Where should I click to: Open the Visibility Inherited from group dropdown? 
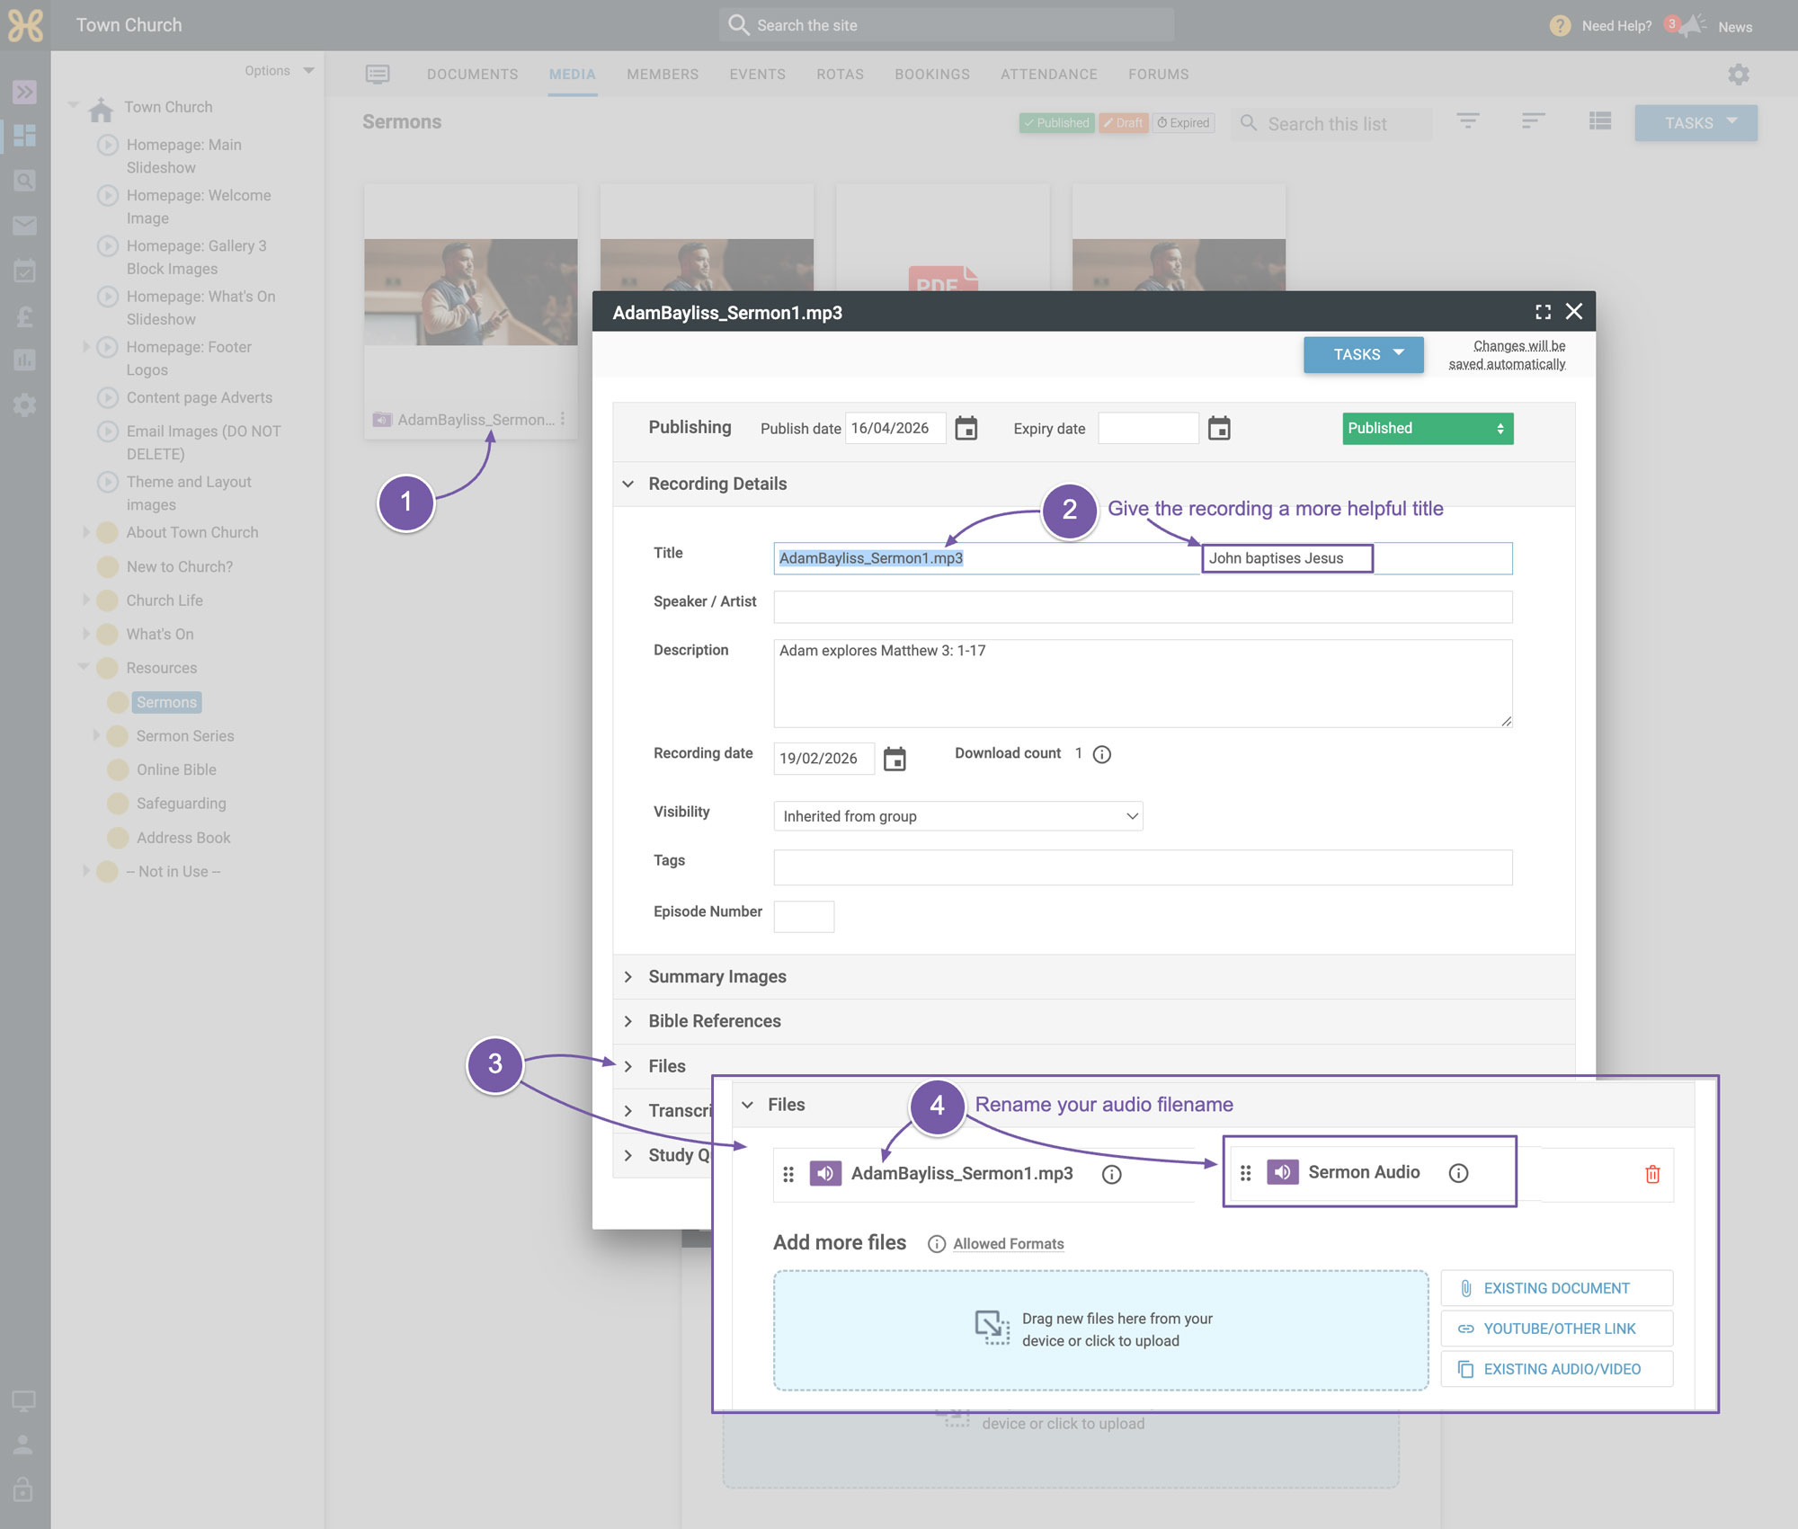(x=958, y=816)
